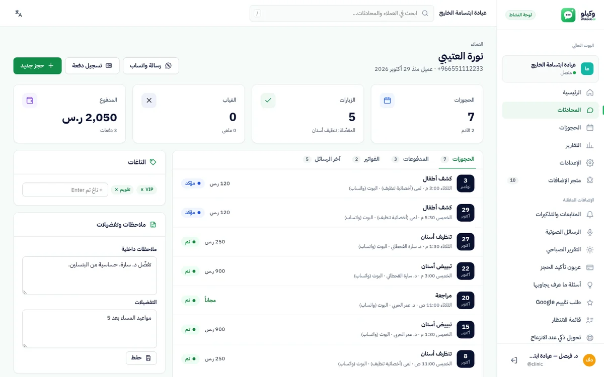
Task: Open the 20 أكتوبر مراجعة booking
Action: pos(328,300)
